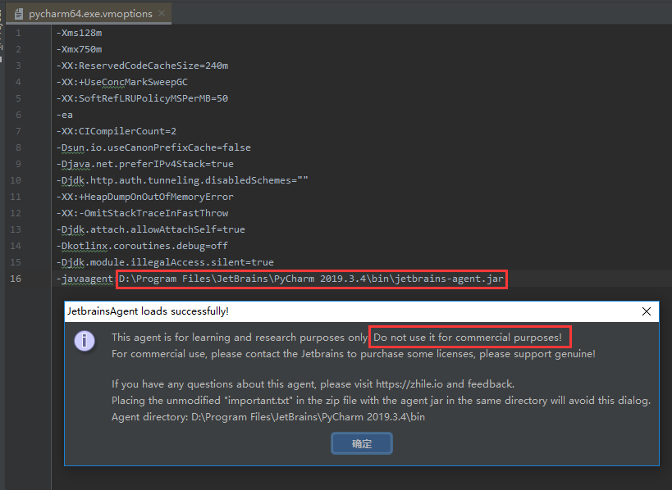Screen dimensions: 672x490
Task: Click the line with "disabledSchemes"
Action: click(x=182, y=180)
